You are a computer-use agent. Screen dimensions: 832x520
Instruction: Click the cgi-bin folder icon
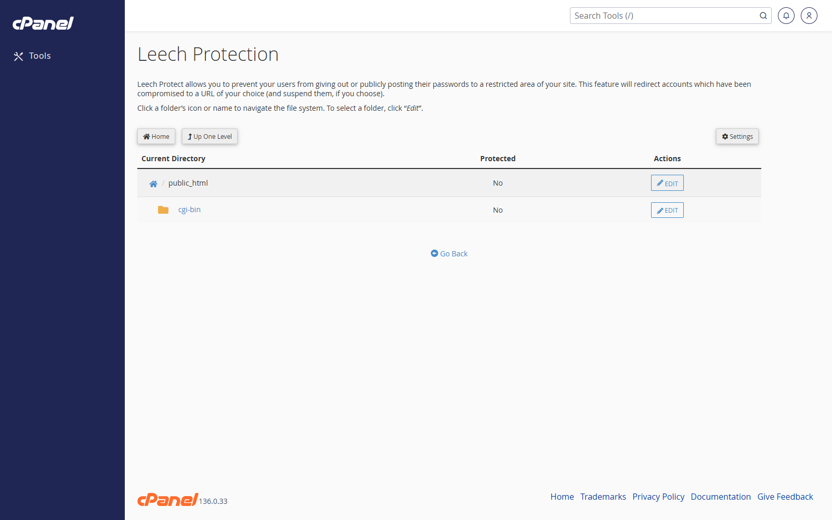click(x=163, y=210)
